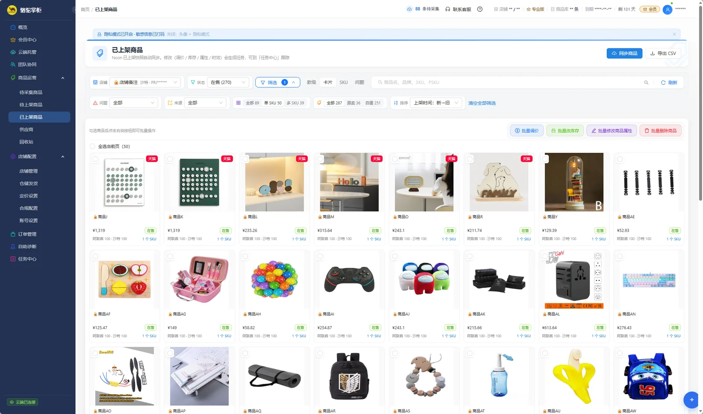Image resolution: width=703 pixels, height=414 pixels.
Task: Click the 清空全部筛选 link
Action: (x=482, y=103)
